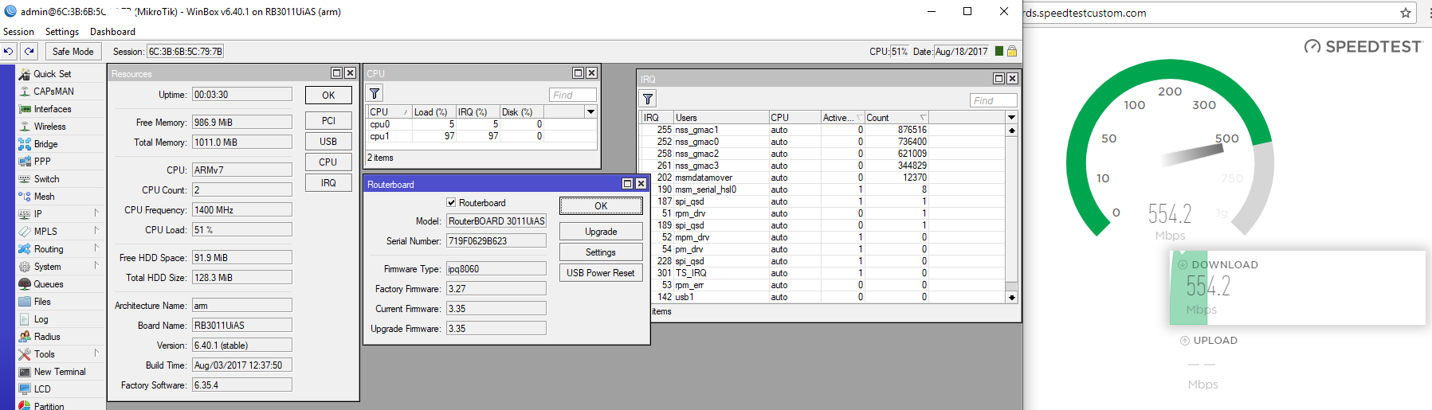Select the cpu1 row
Screen dimensions: 1432x410
click(x=481, y=136)
